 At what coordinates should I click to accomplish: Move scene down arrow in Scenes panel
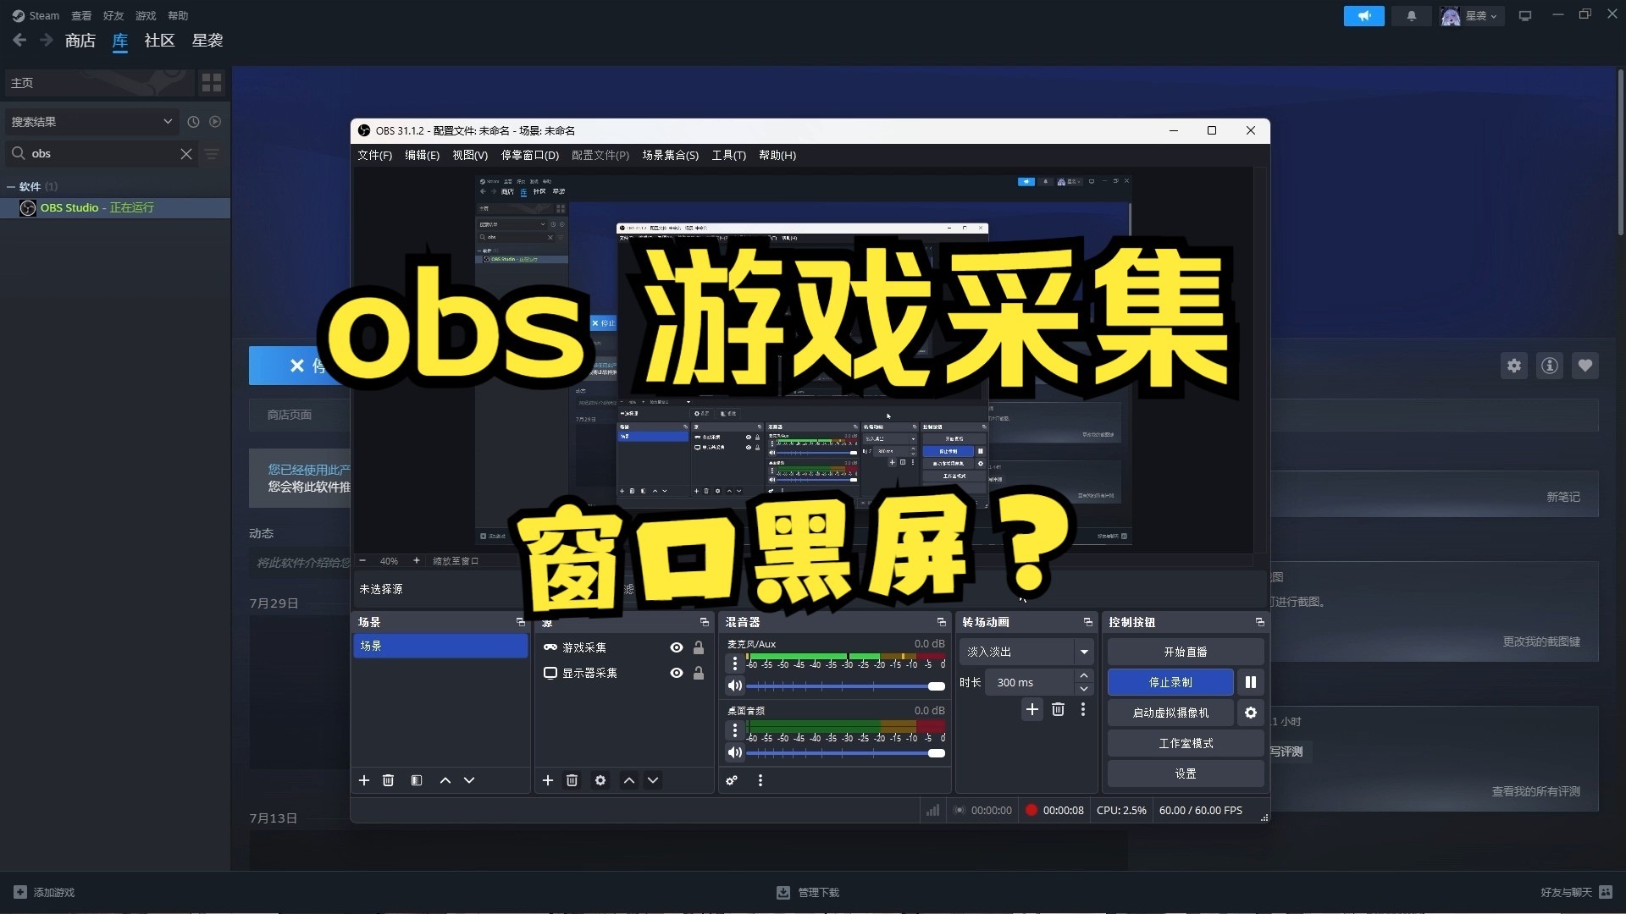(x=469, y=780)
